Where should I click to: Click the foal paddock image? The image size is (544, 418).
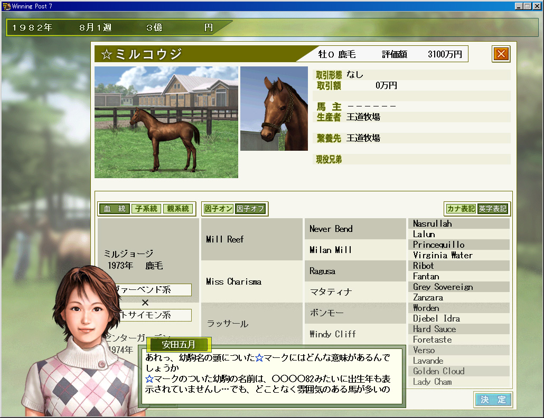pos(166,122)
